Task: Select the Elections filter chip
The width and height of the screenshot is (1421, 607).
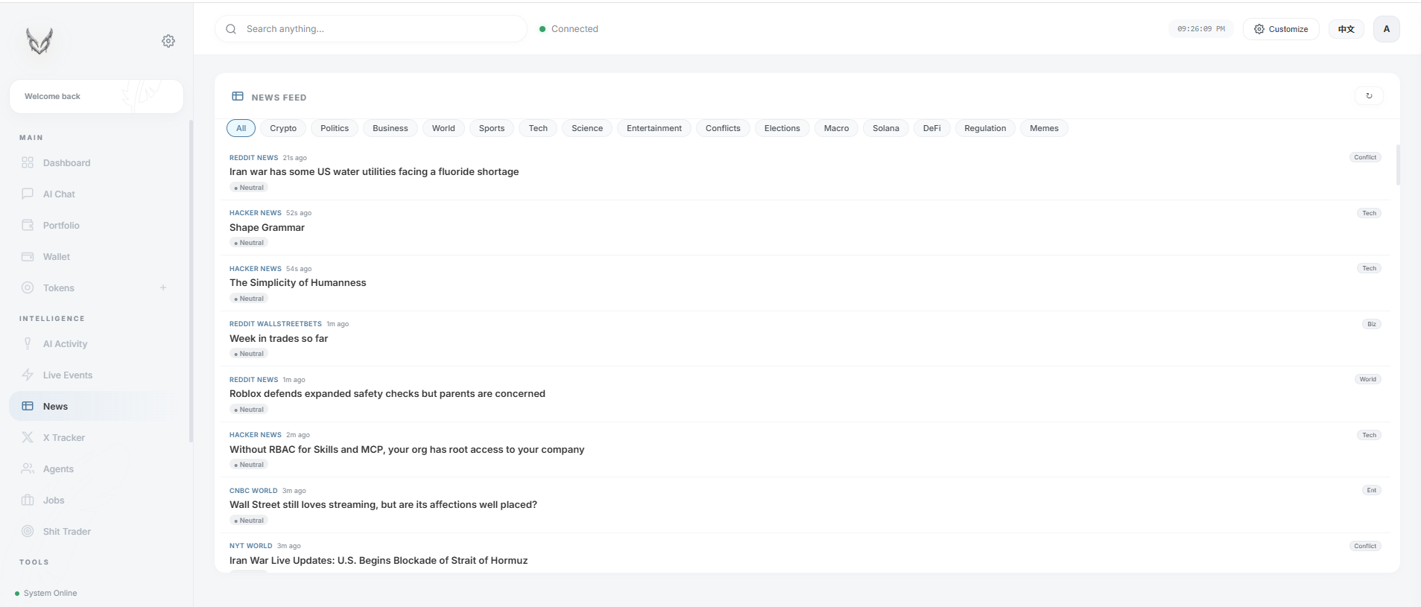Action: click(782, 128)
